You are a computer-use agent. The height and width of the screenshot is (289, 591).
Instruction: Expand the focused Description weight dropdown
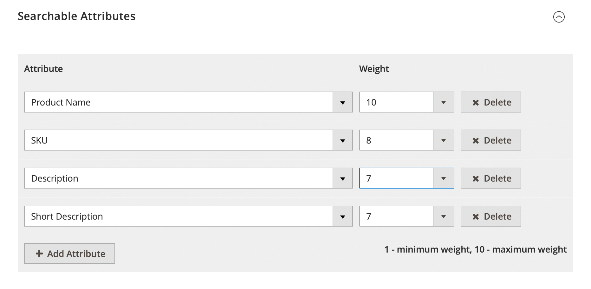pyautogui.click(x=443, y=178)
